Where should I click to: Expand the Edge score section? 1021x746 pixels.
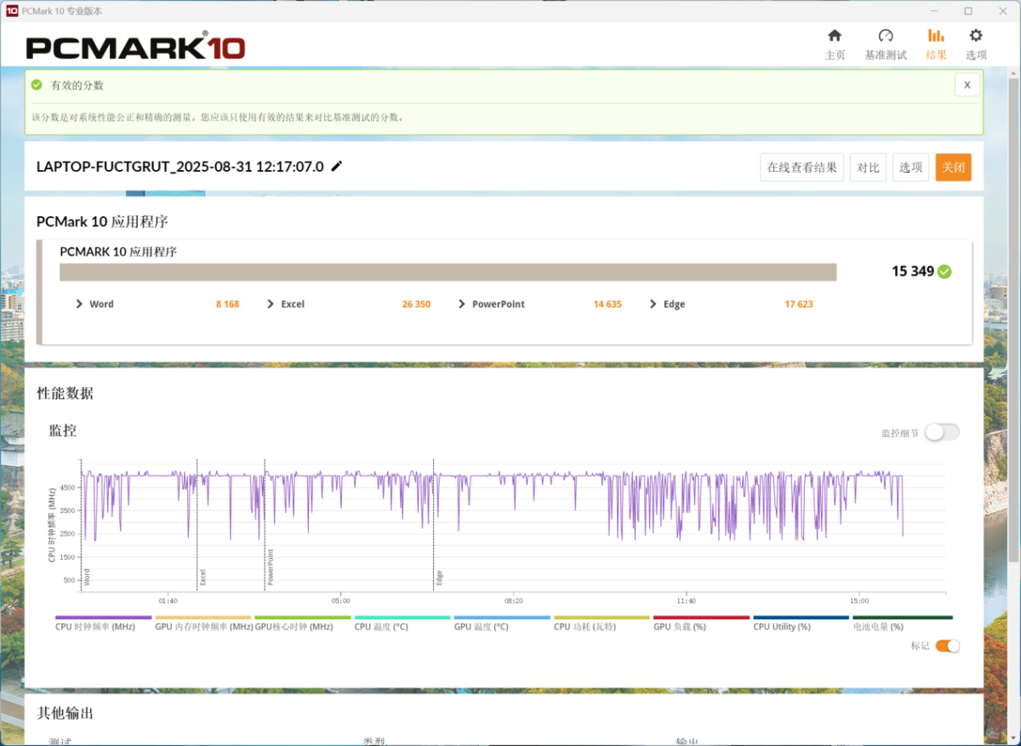pyautogui.click(x=653, y=305)
